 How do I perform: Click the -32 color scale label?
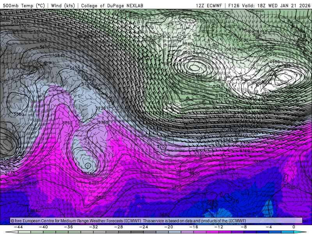click(x=94, y=227)
